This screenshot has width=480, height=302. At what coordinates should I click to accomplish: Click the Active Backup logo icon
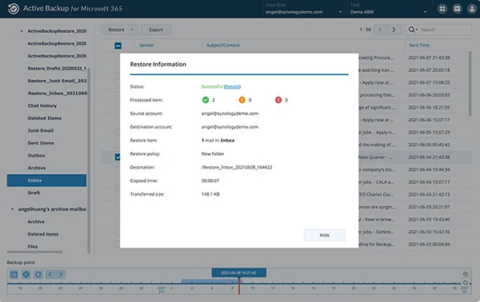(13, 9)
